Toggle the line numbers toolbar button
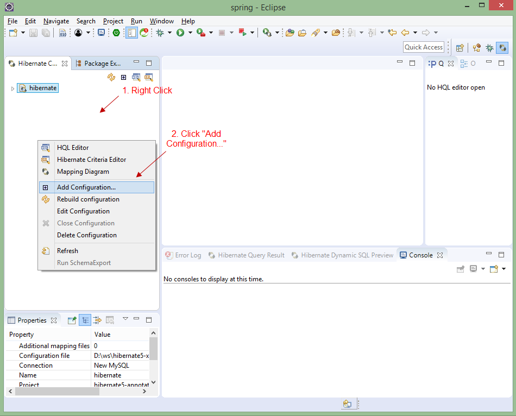This screenshot has height=416, width=516. (131, 33)
